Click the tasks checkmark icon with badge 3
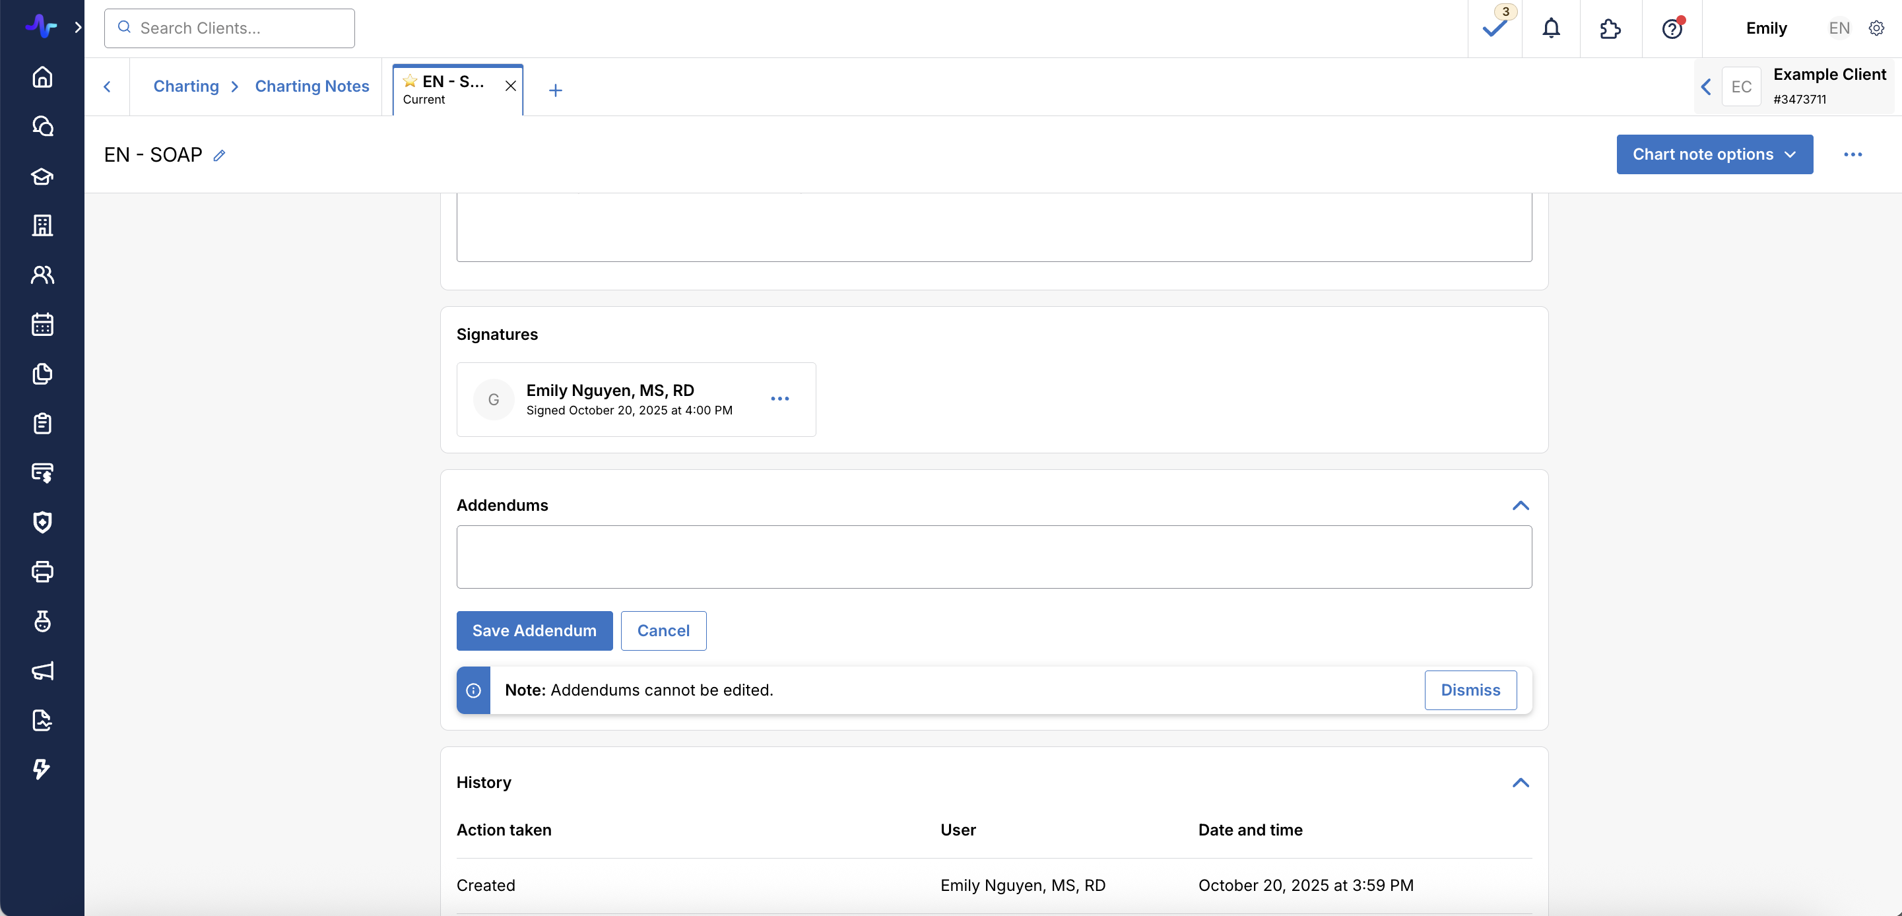This screenshot has height=916, width=1902. click(1494, 28)
